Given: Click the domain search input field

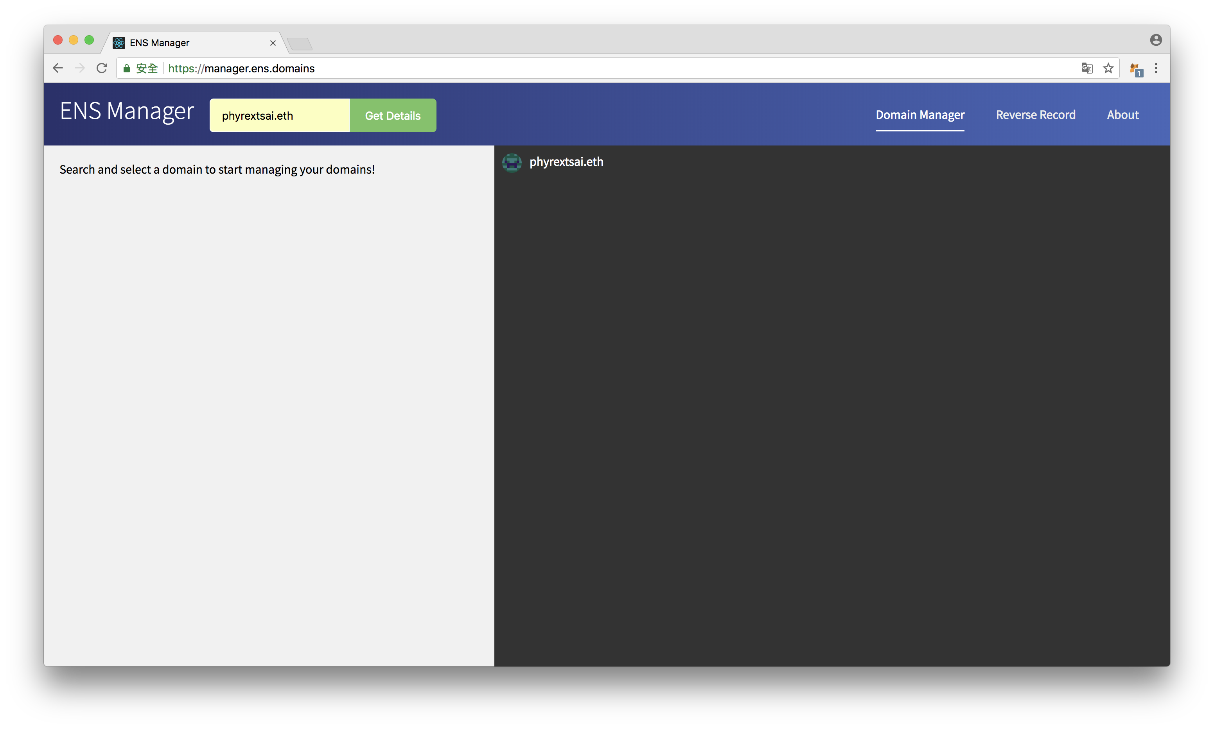Looking at the screenshot, I should [279, 115].
